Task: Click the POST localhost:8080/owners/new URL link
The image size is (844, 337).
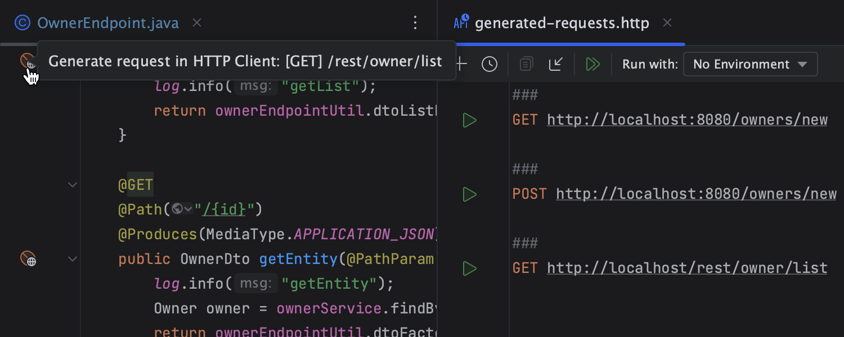Action: point(695,194)
